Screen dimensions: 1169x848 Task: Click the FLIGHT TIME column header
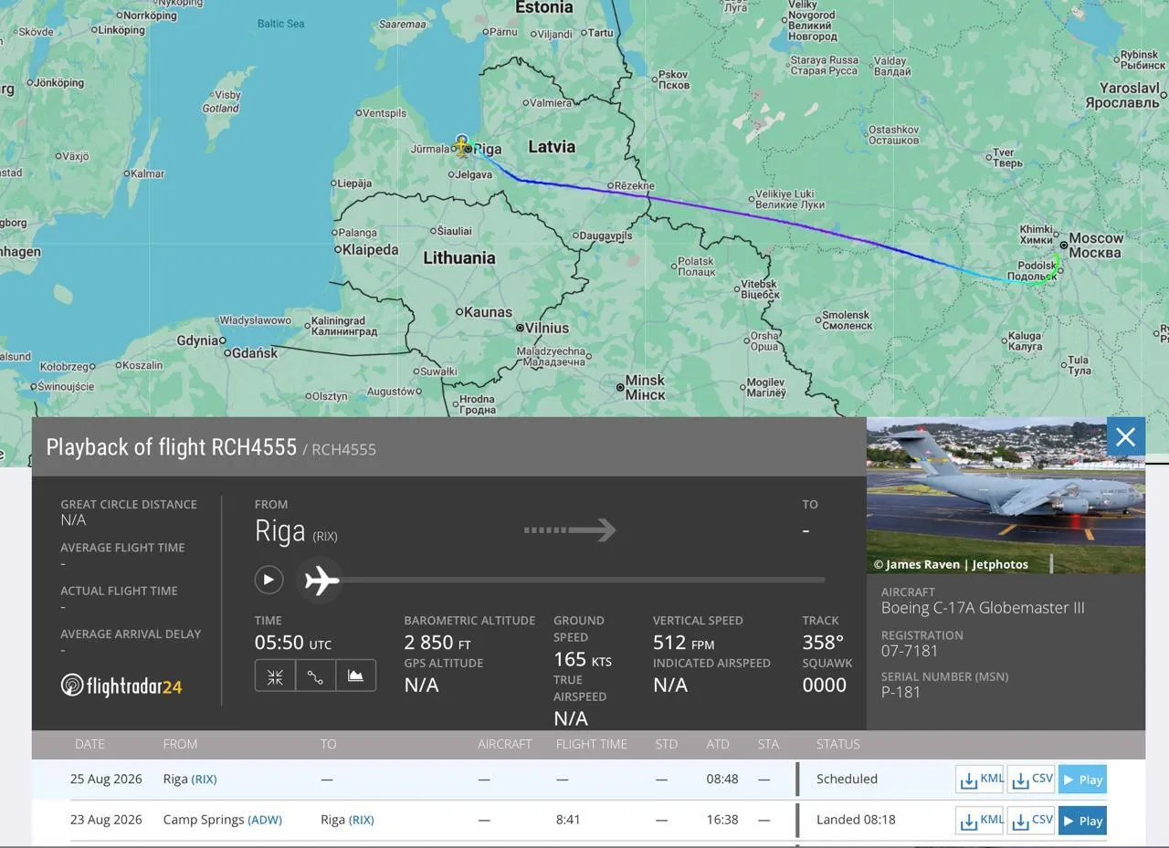coord(592,744)
